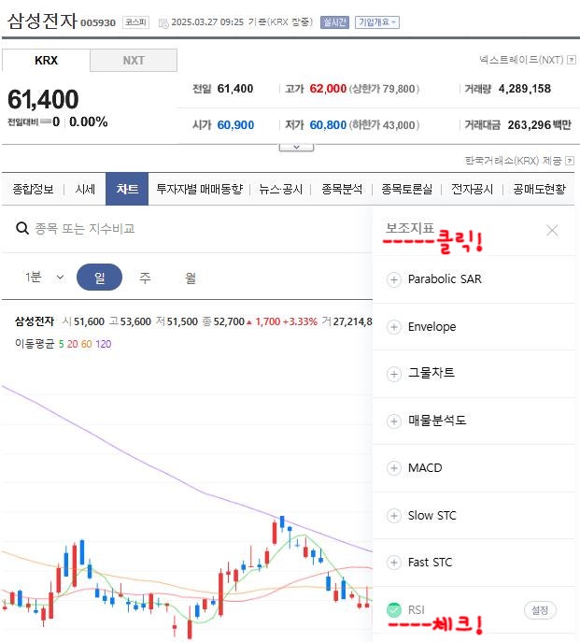Screen dimensions: 580x642
Task: Select the 주 weekly chart period
Action: [146, 278]
